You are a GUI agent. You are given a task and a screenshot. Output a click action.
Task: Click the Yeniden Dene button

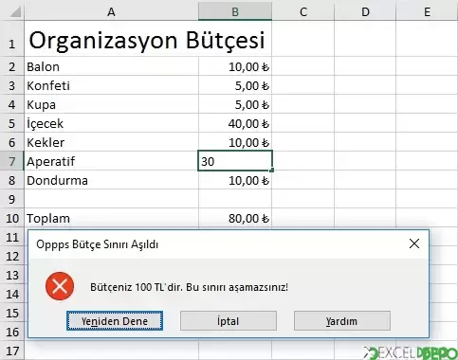[115, 321]
